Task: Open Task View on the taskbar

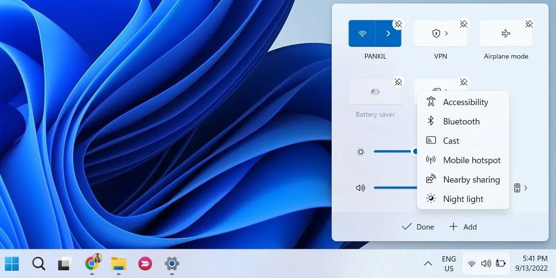Action: (x=65, y=263)
